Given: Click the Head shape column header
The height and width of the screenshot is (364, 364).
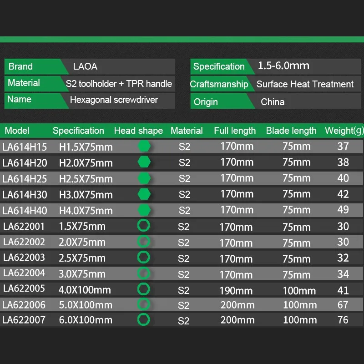Looking at the screenshot, I should (138, 131).
